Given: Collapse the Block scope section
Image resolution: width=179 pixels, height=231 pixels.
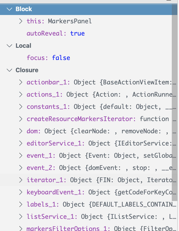Looking at the screenshot, I should point(9,9).
